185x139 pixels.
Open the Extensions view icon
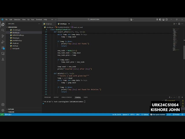[x=3, y=48]
